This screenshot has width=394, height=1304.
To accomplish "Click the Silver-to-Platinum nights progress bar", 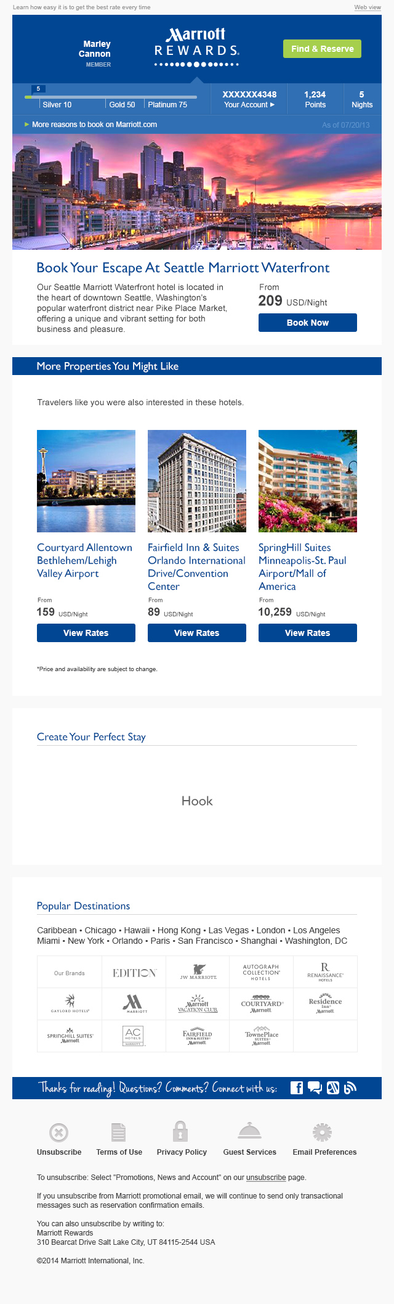I will tap(111, 97).
